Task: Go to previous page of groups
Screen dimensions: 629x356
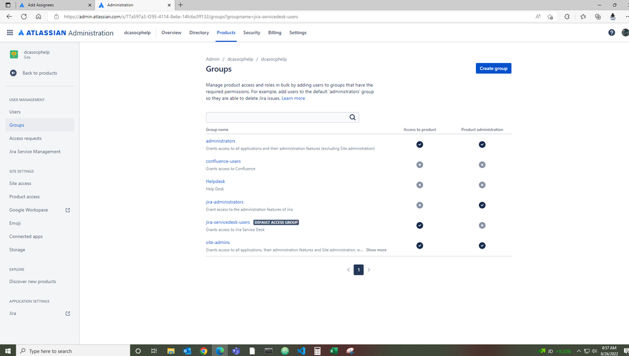Action: point(348,269)
